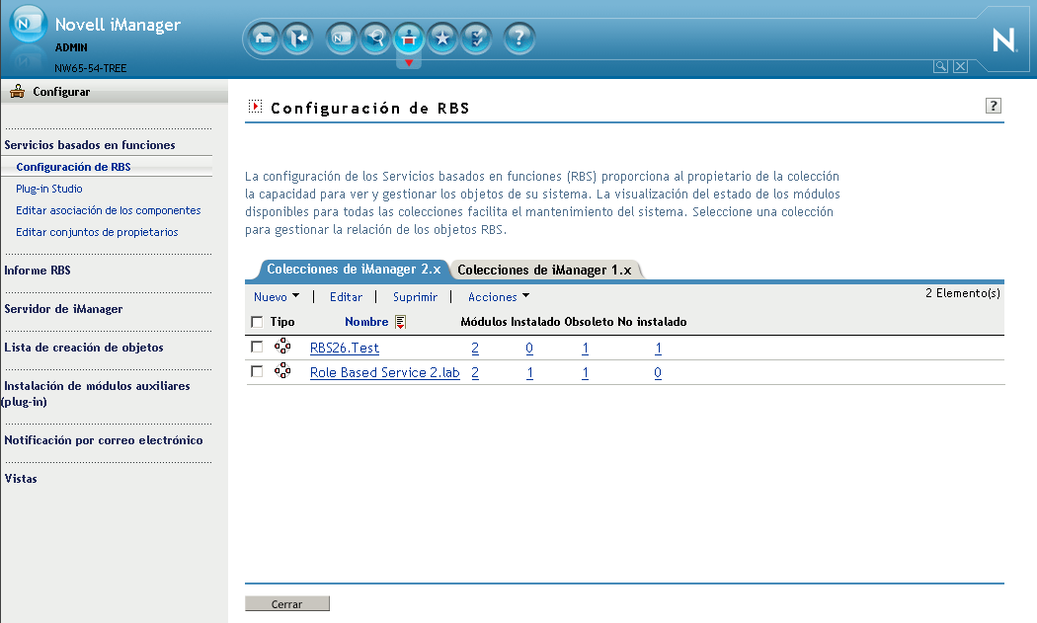Click the sort icon next to Nombre
The height and width of the screenshot is (623, 1037).
(400, 322)
